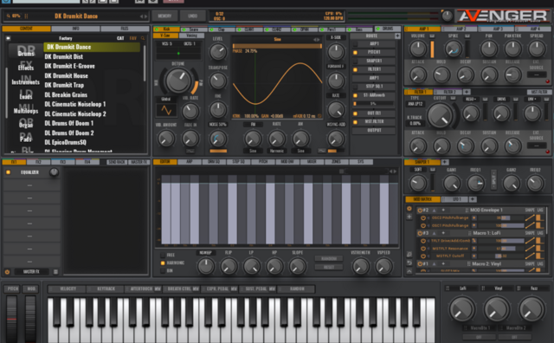This screenshot has height=343, width=554.
Task: Click the preset search magnifier icon
Action: [x=143, y=38]
